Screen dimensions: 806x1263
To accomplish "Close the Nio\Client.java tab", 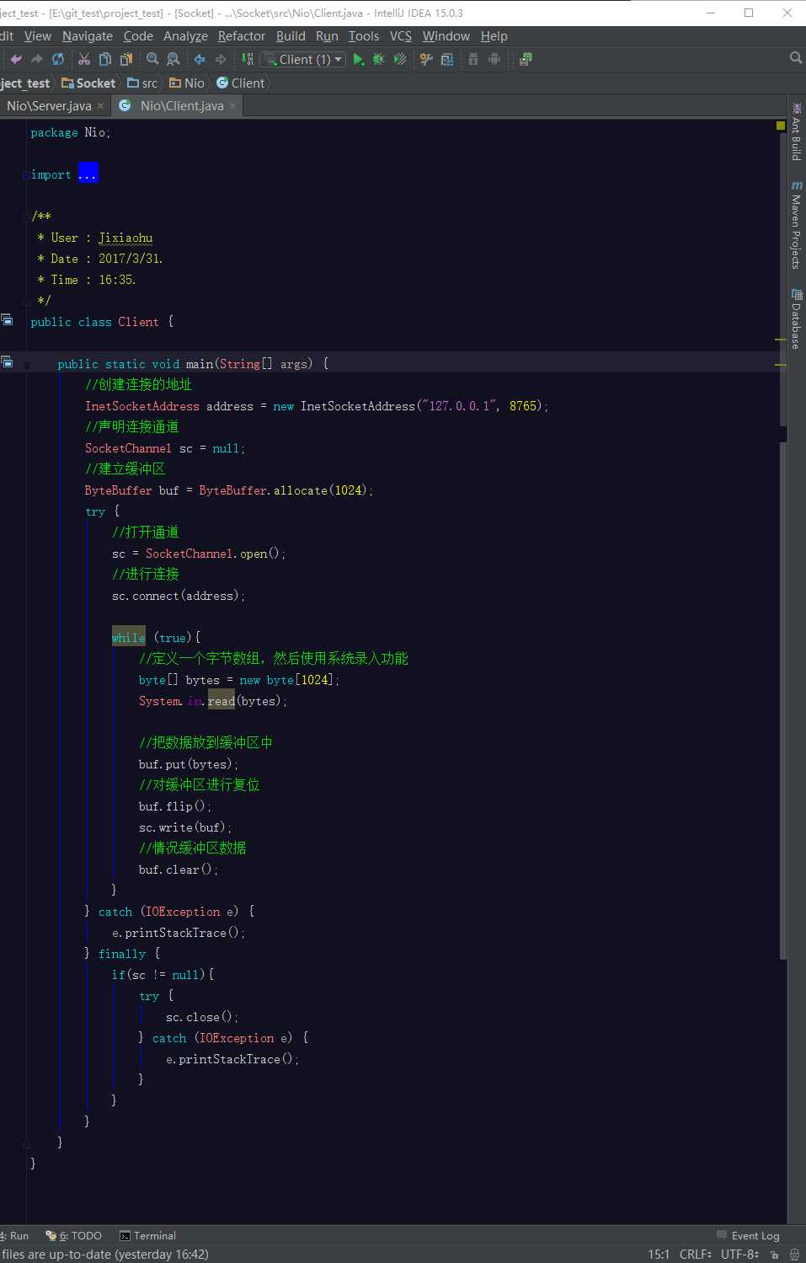I will 233,106.
